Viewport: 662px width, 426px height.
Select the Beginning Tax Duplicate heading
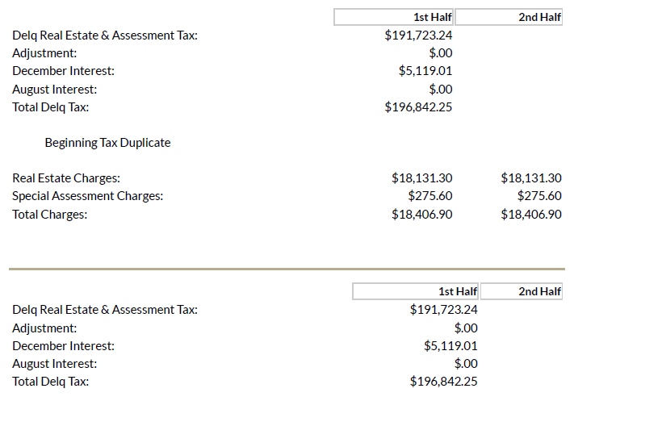(x=107, y=143)
